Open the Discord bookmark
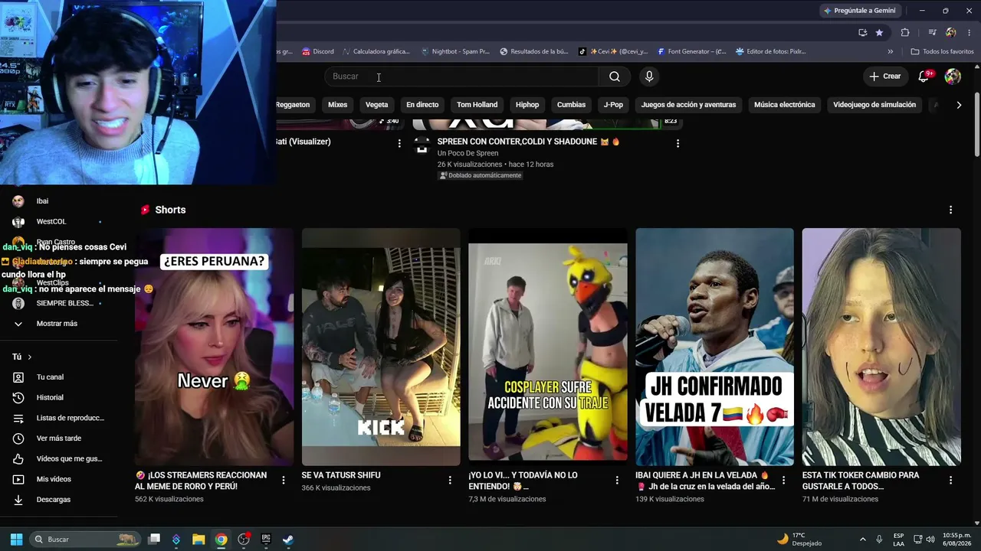This screenshot has width=981, height=551. [318, 52]
